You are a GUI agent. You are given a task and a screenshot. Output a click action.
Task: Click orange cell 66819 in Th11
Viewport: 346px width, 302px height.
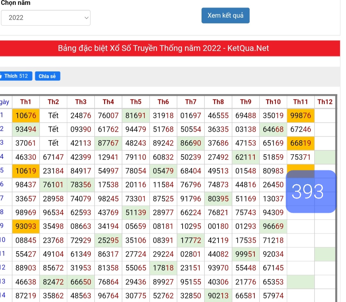click(x=301, y=143)
